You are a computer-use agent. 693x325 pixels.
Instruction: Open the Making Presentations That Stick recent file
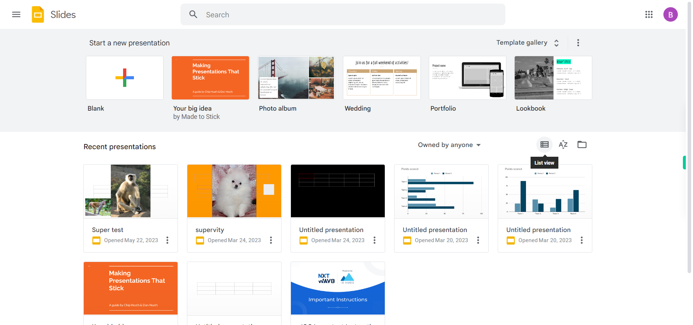coord(131,289)
